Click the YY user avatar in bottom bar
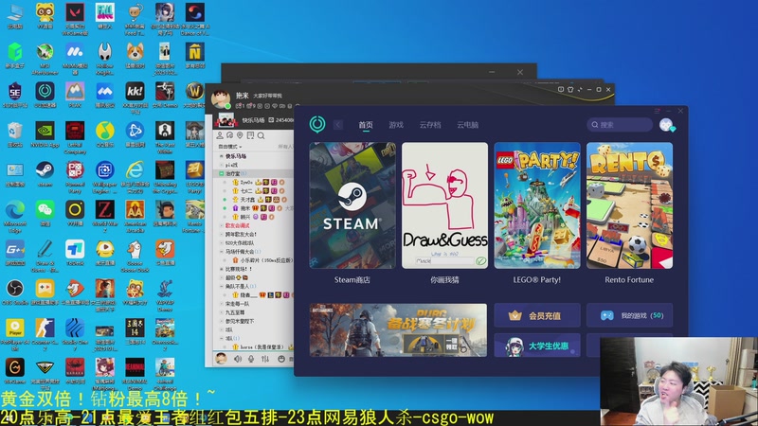The width and height of the screenshot is (758, 426). coord(221,359)
